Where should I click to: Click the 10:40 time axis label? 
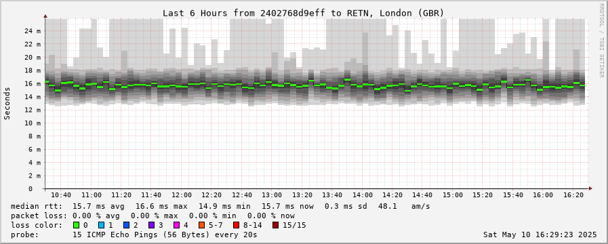61,195
